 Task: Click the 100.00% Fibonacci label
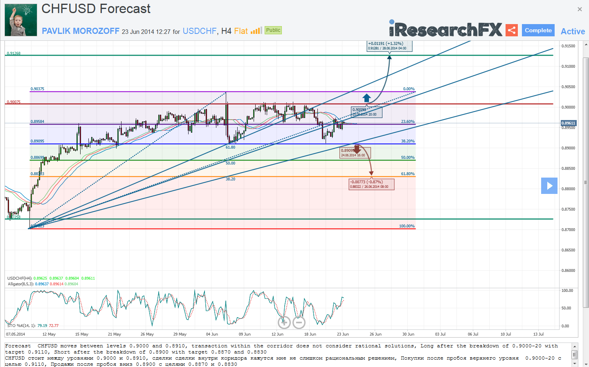click(407, 226)
